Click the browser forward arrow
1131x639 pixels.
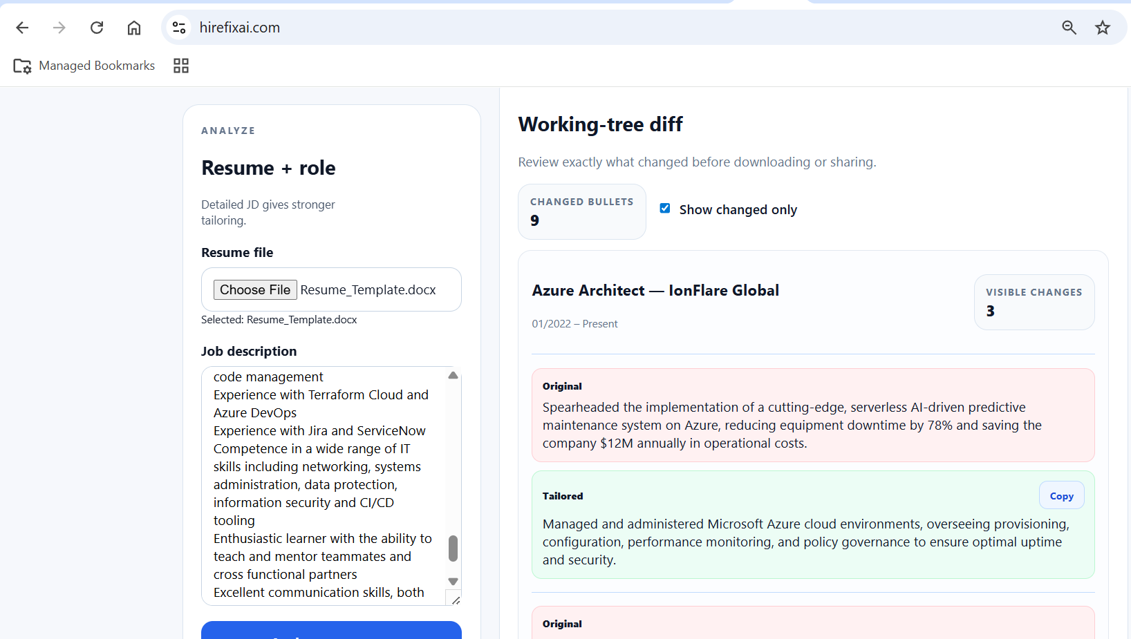59,28
